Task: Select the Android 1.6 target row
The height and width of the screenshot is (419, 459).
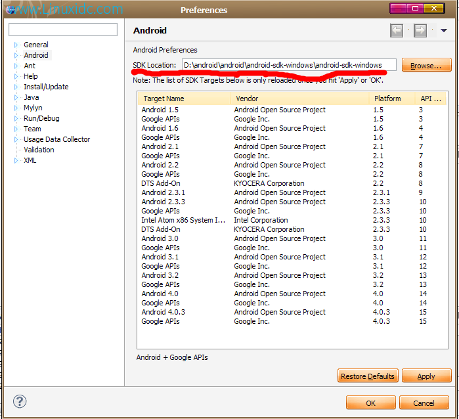Action: pyautogui.click(x=292, y=128)
